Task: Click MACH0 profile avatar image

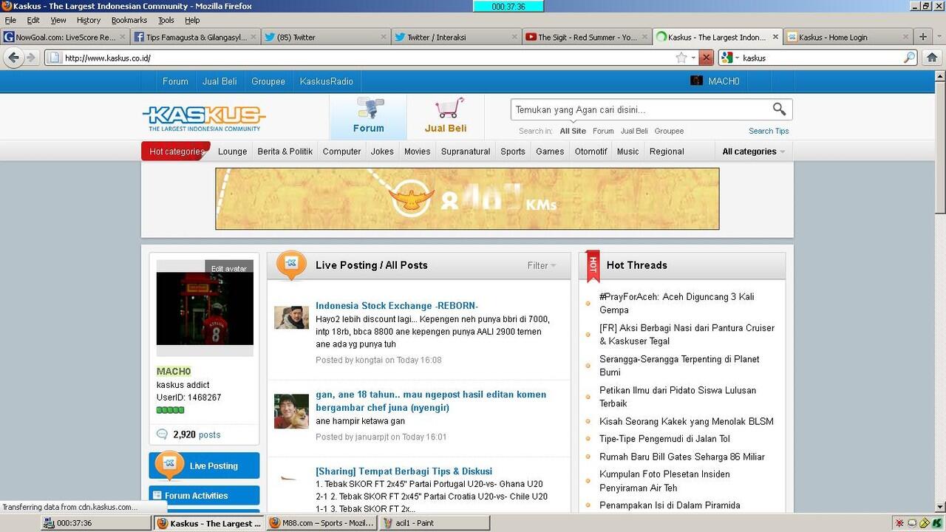Action: point(205,308)
